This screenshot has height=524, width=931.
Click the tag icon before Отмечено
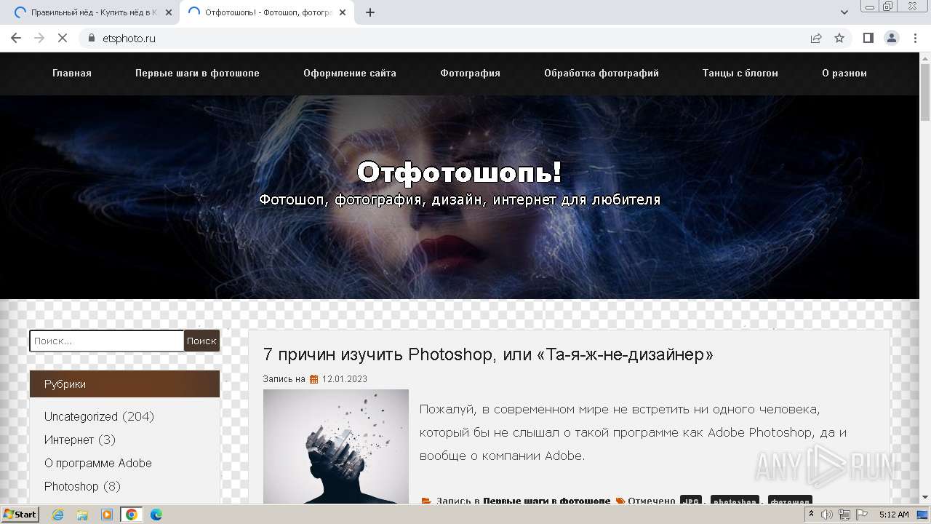tap(620, 501)
